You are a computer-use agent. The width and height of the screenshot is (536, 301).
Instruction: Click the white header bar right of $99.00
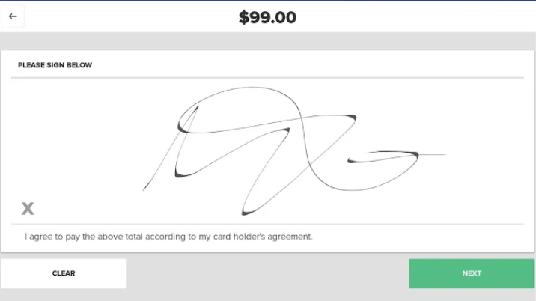coord(419,16)
